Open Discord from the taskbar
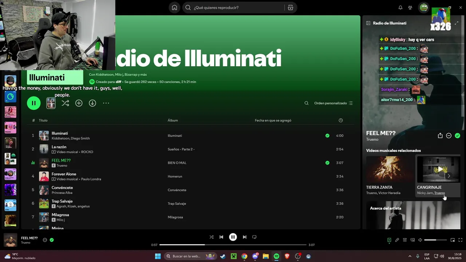466x262 pixels. [255, 257]
